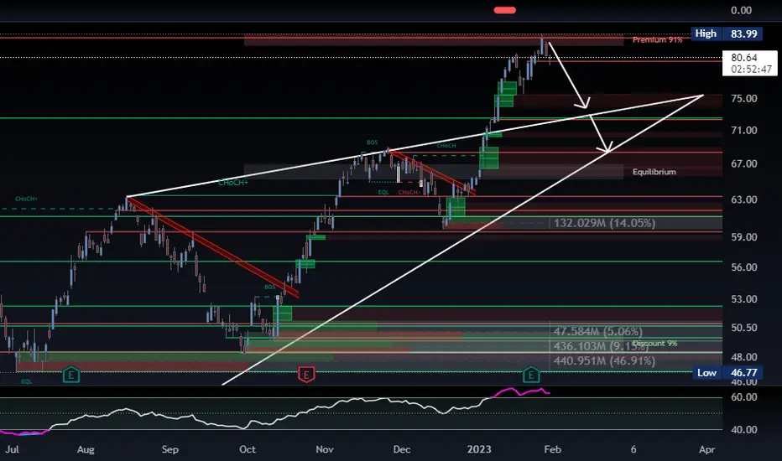Screen dimensions: 782x461
Task: Click the 53.00 price axis tick
Action: point(744,299)
